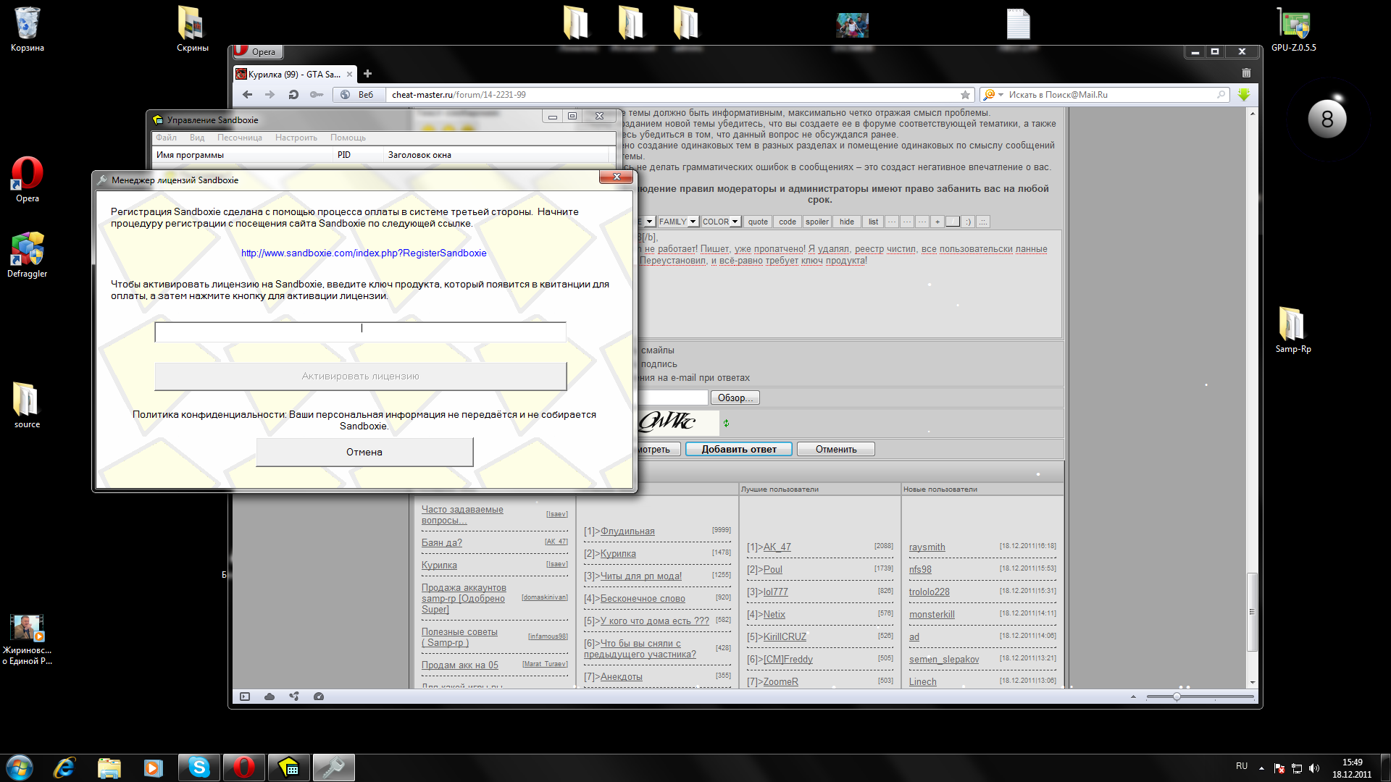Open the Скрины folder on desktop

click(192, 30)
